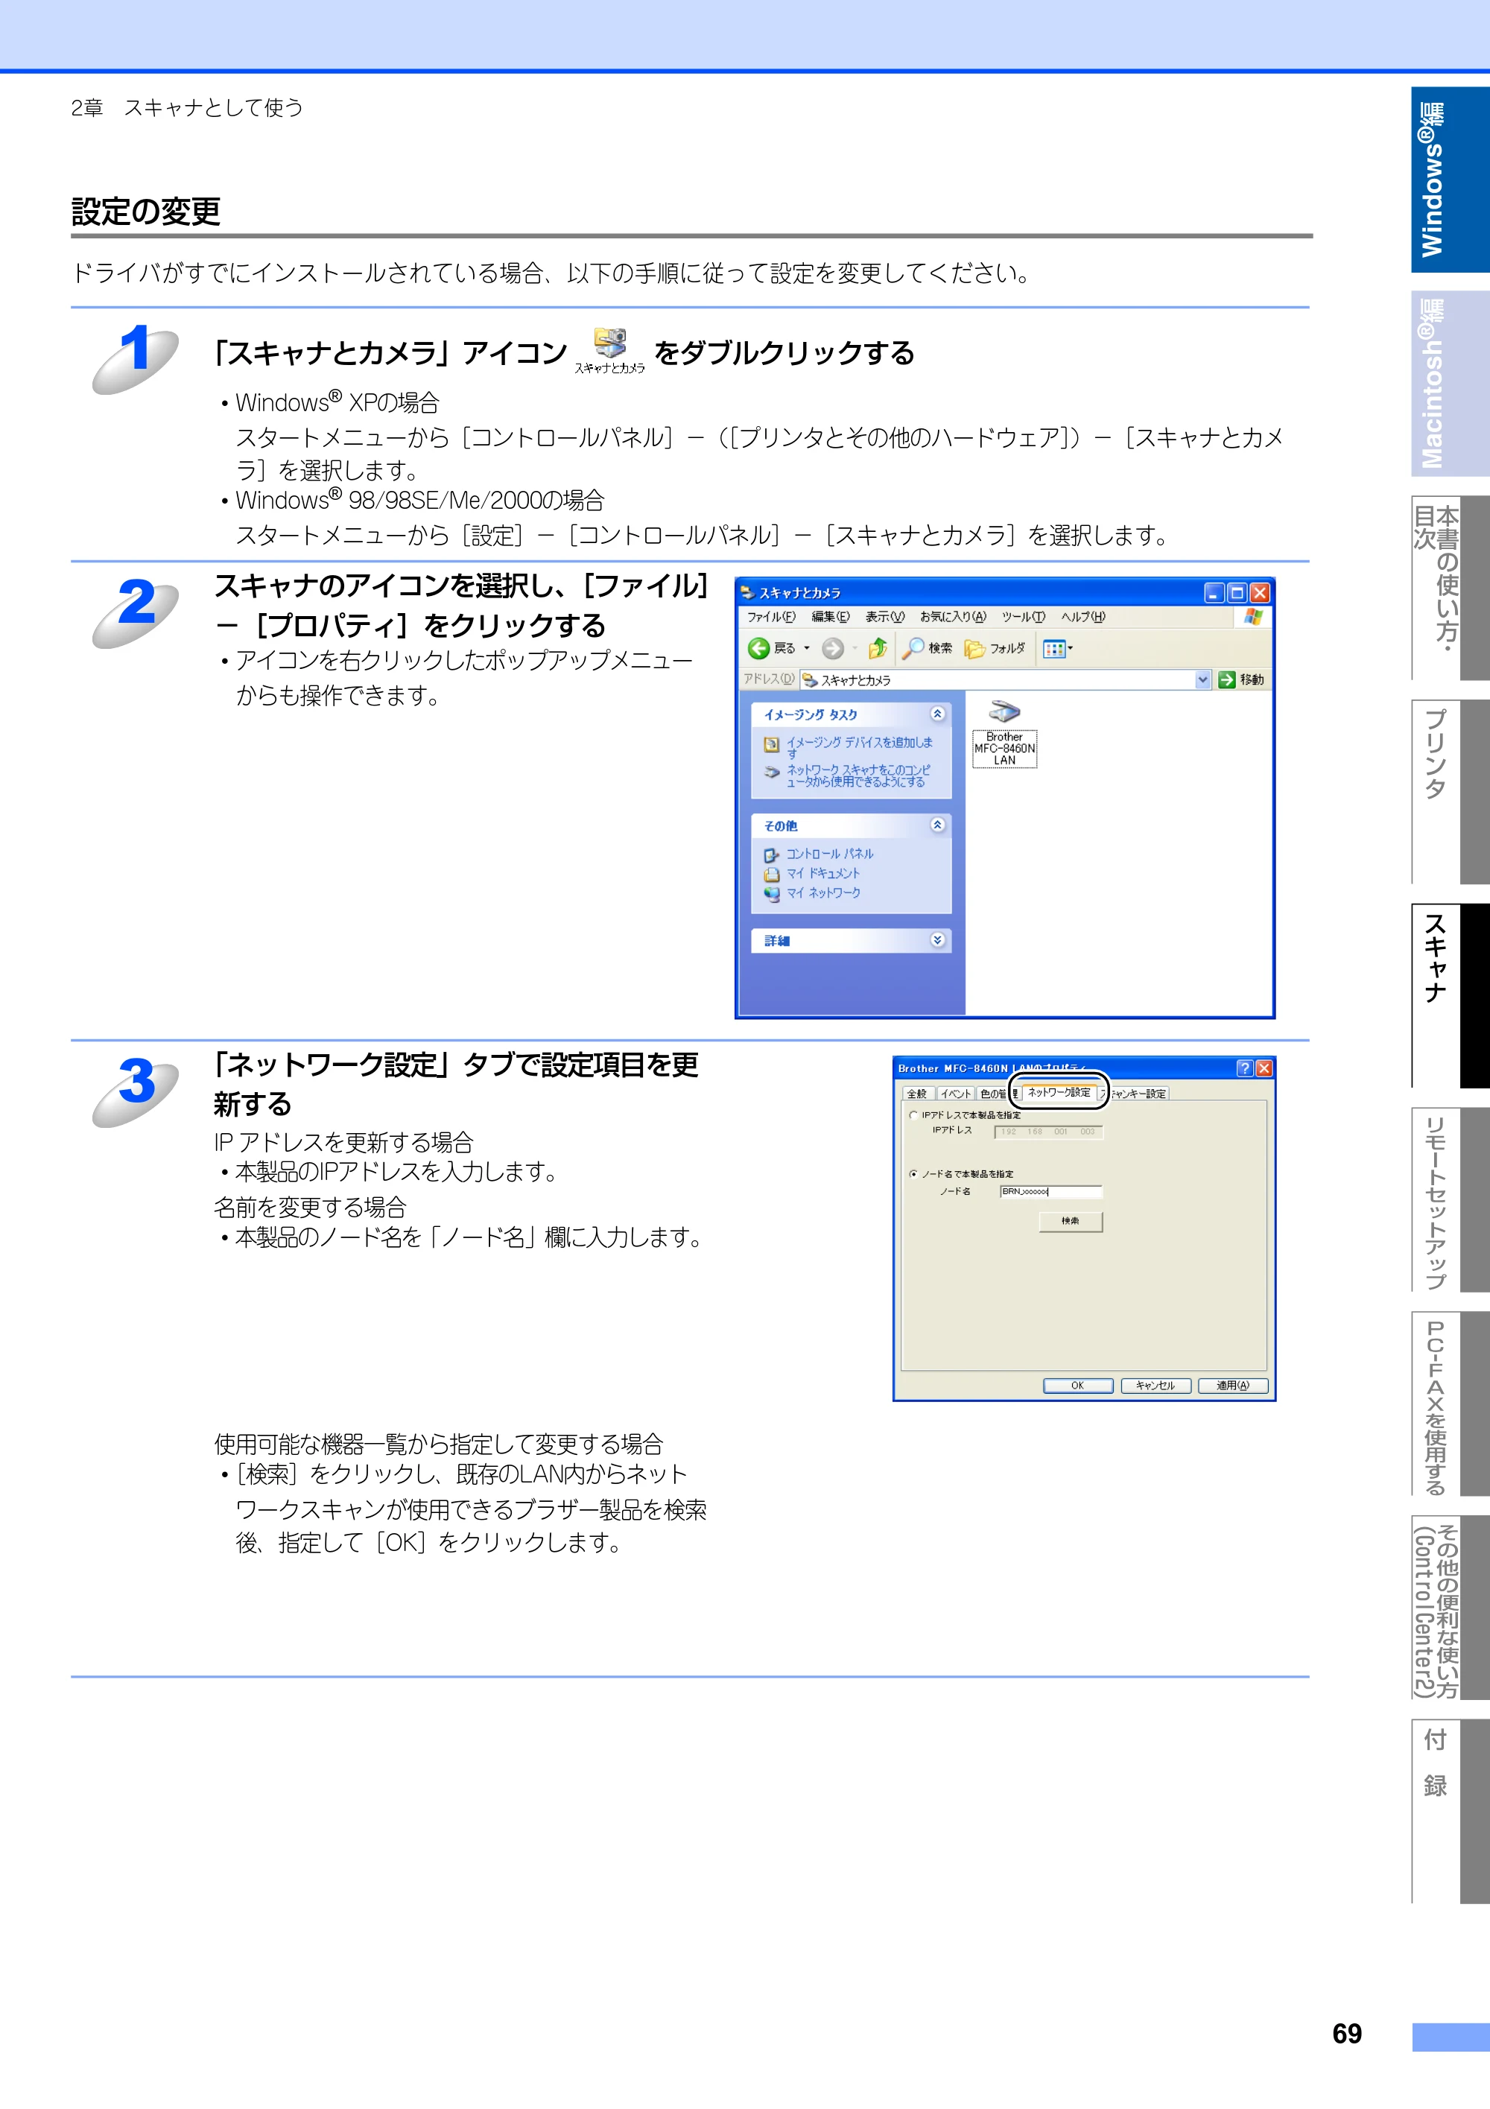Image resolution: width=1490 pixels, height=2109 pixels.
Task: Click the network scanner task icon
Action: coord(772,773)
